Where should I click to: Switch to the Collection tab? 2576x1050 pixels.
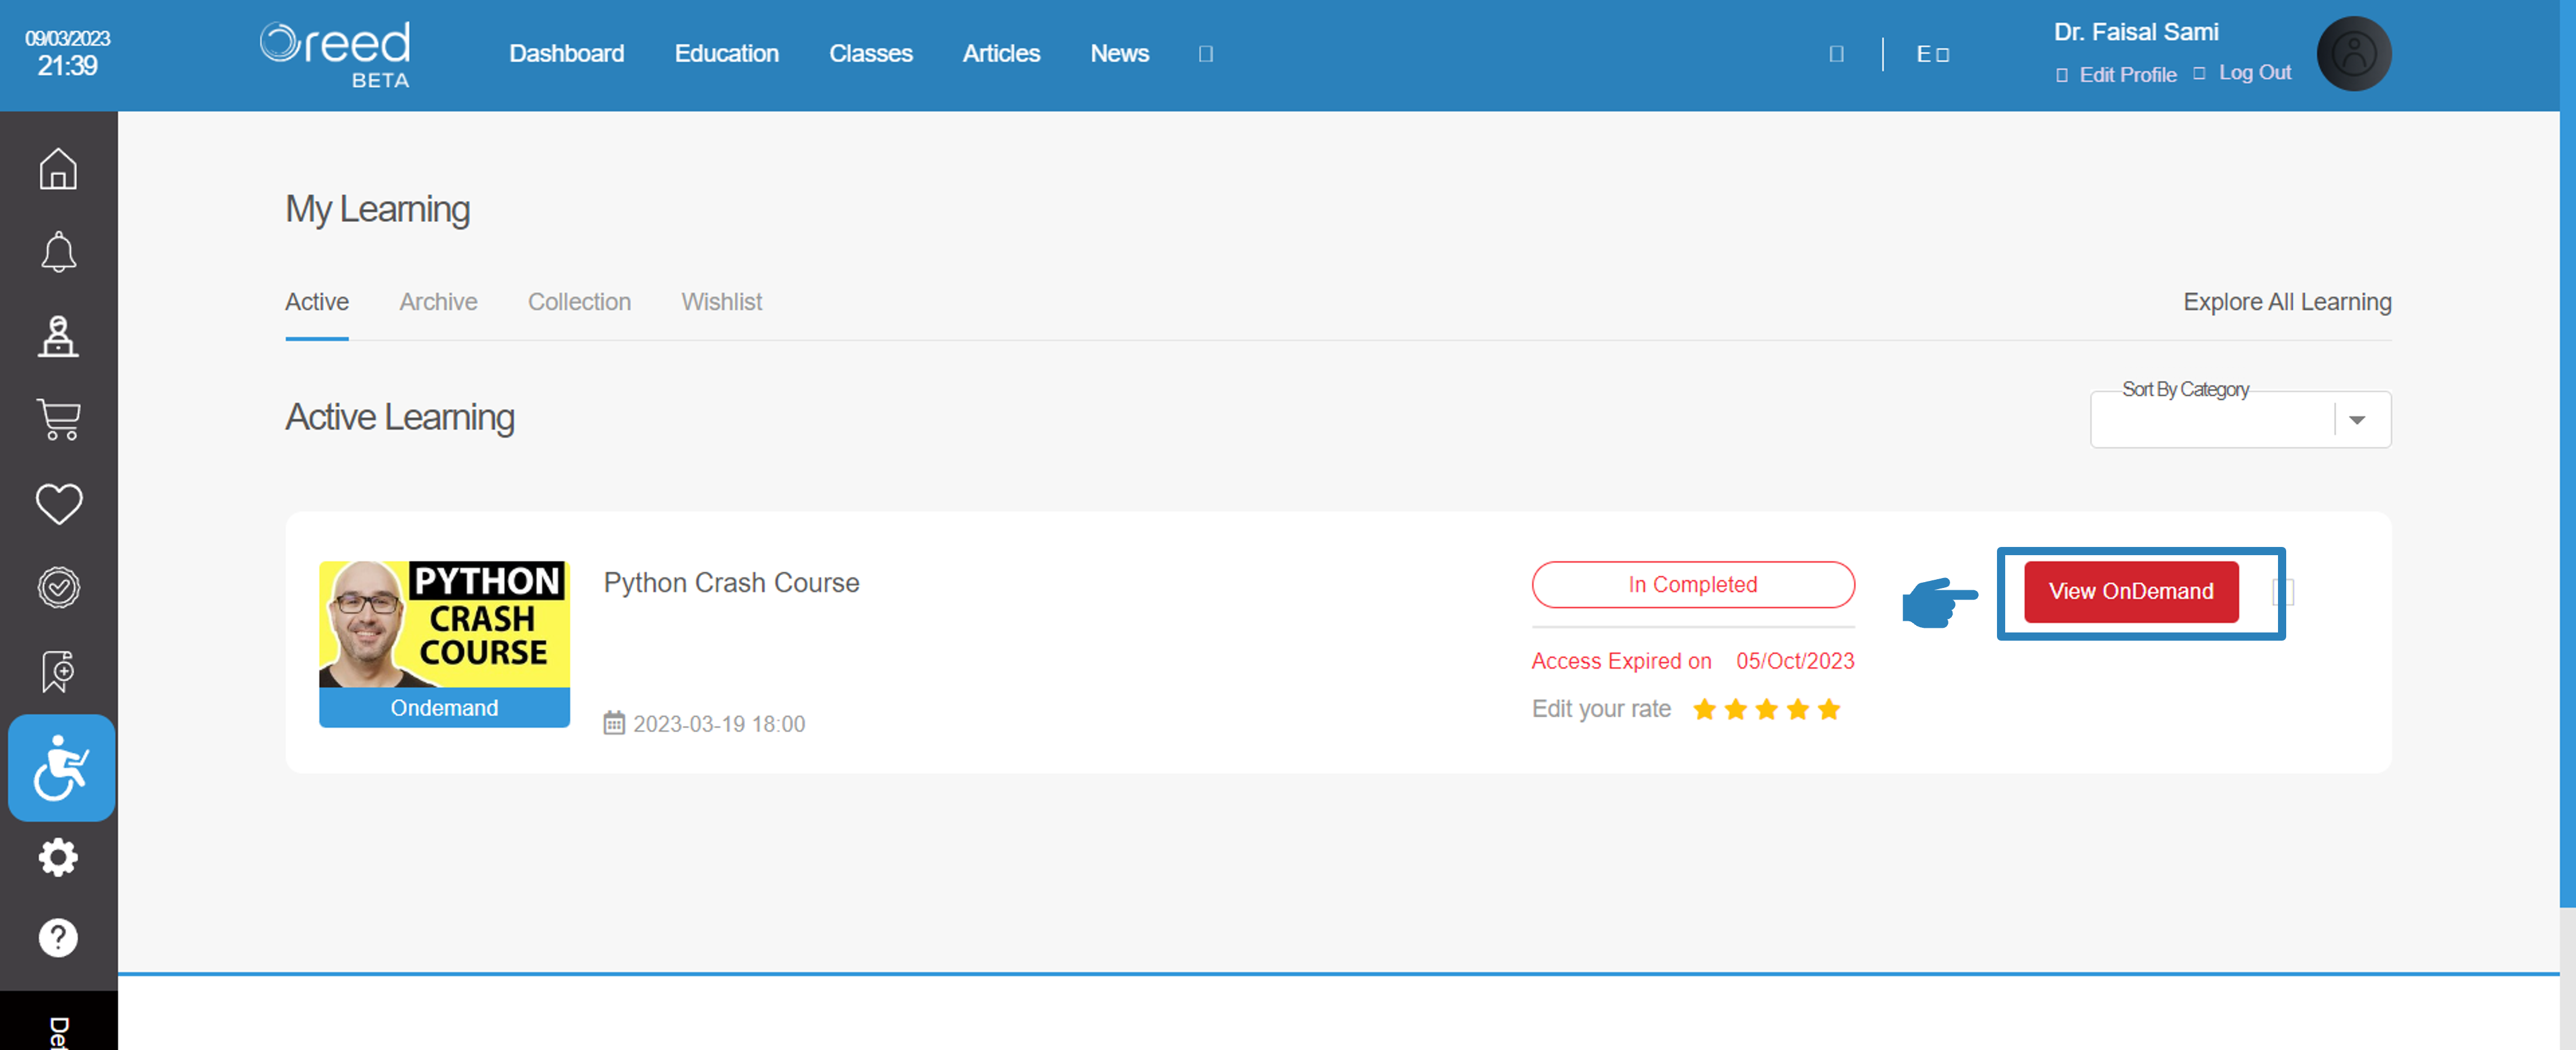point(579,302)
